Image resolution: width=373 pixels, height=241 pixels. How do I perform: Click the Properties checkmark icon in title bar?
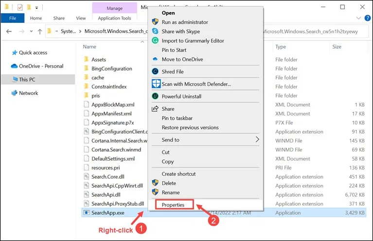[x=20, y=7]
